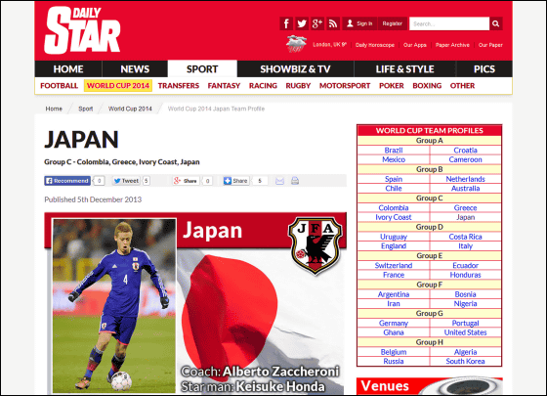
Task: Open the Croatia team profile
Action: (465, 151)
